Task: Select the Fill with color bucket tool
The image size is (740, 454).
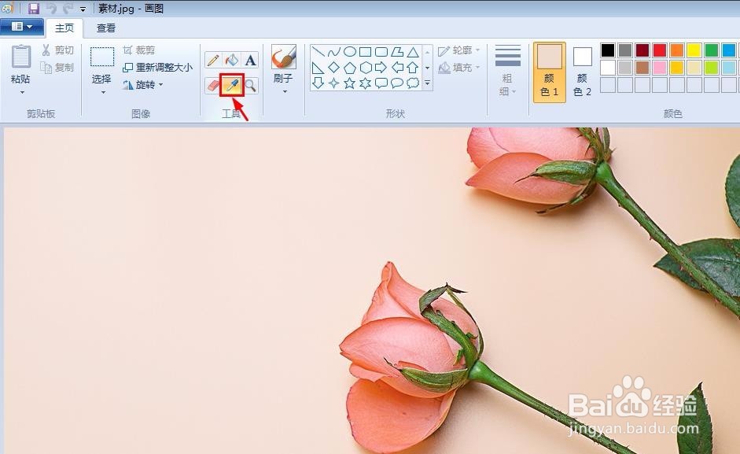Action: click(x=231, y=60)
